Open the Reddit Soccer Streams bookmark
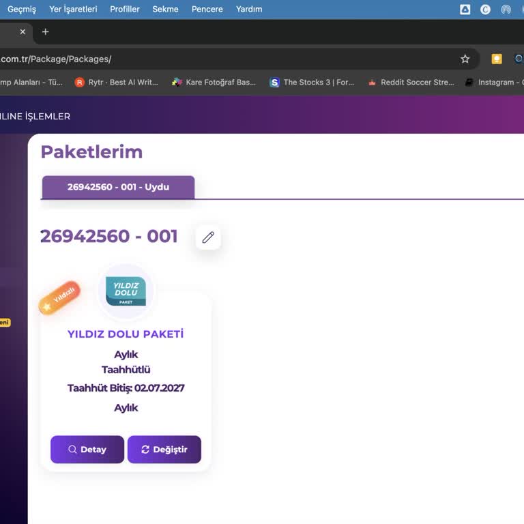 (411, 82)
